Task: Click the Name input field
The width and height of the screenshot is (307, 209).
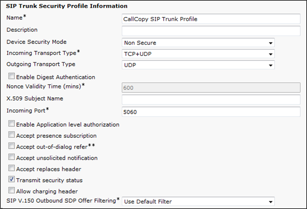Action: [x=211, y=19]
